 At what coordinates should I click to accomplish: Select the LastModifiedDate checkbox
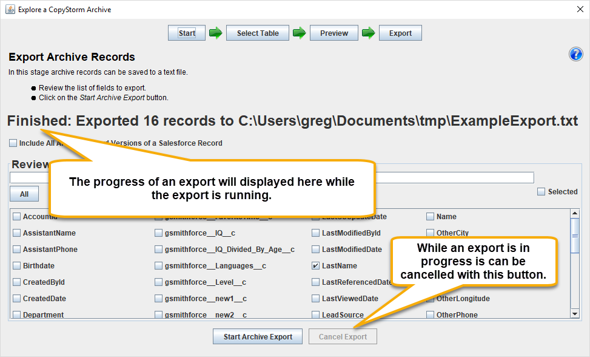pyautogui.click(x=316, y=250)
